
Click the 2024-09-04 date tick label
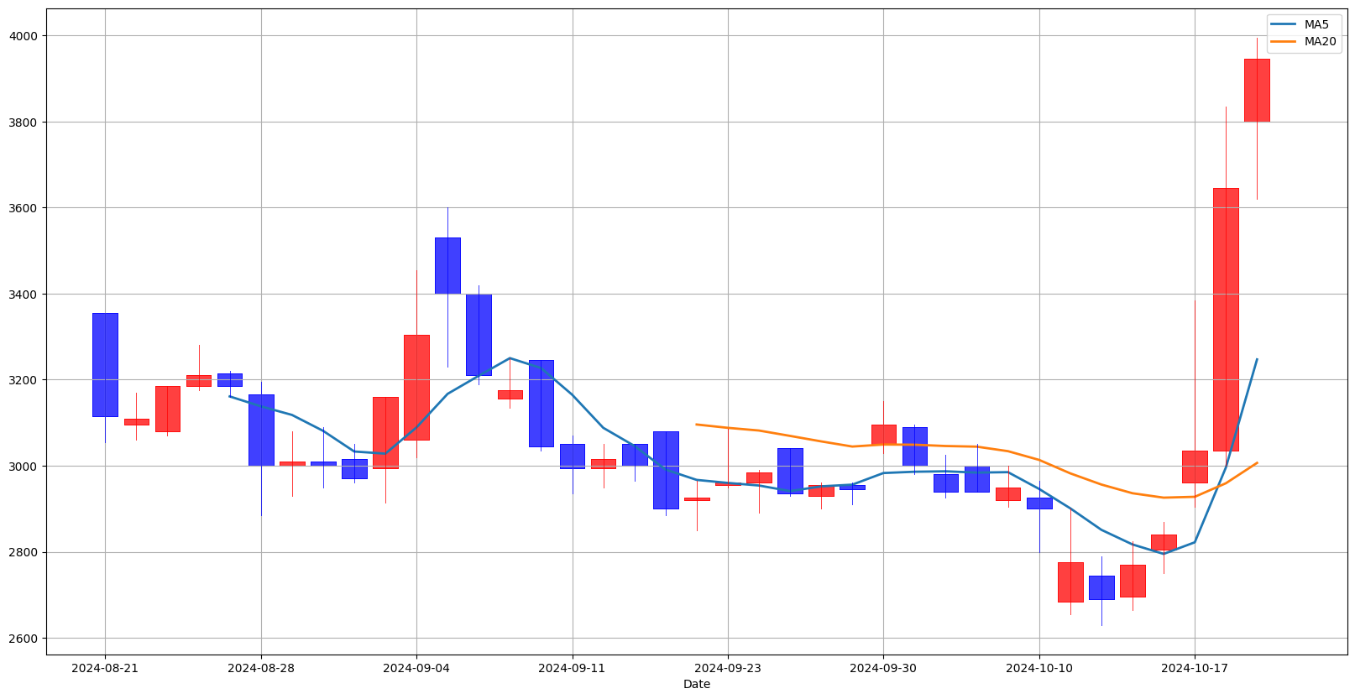coord(416,668)
